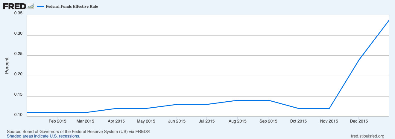Select the Oct 2015 x-axis label
Viewport: 395px width, 139px height.
coord(298,121)
